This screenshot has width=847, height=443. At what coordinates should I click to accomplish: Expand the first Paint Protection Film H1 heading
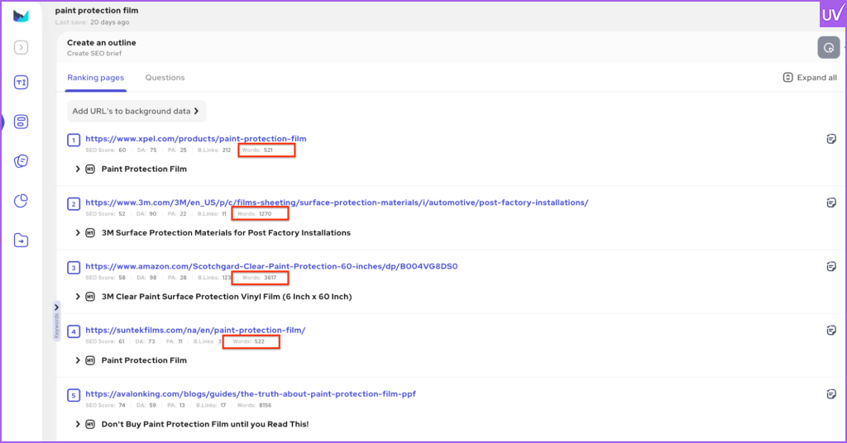[x=79, y=169]
